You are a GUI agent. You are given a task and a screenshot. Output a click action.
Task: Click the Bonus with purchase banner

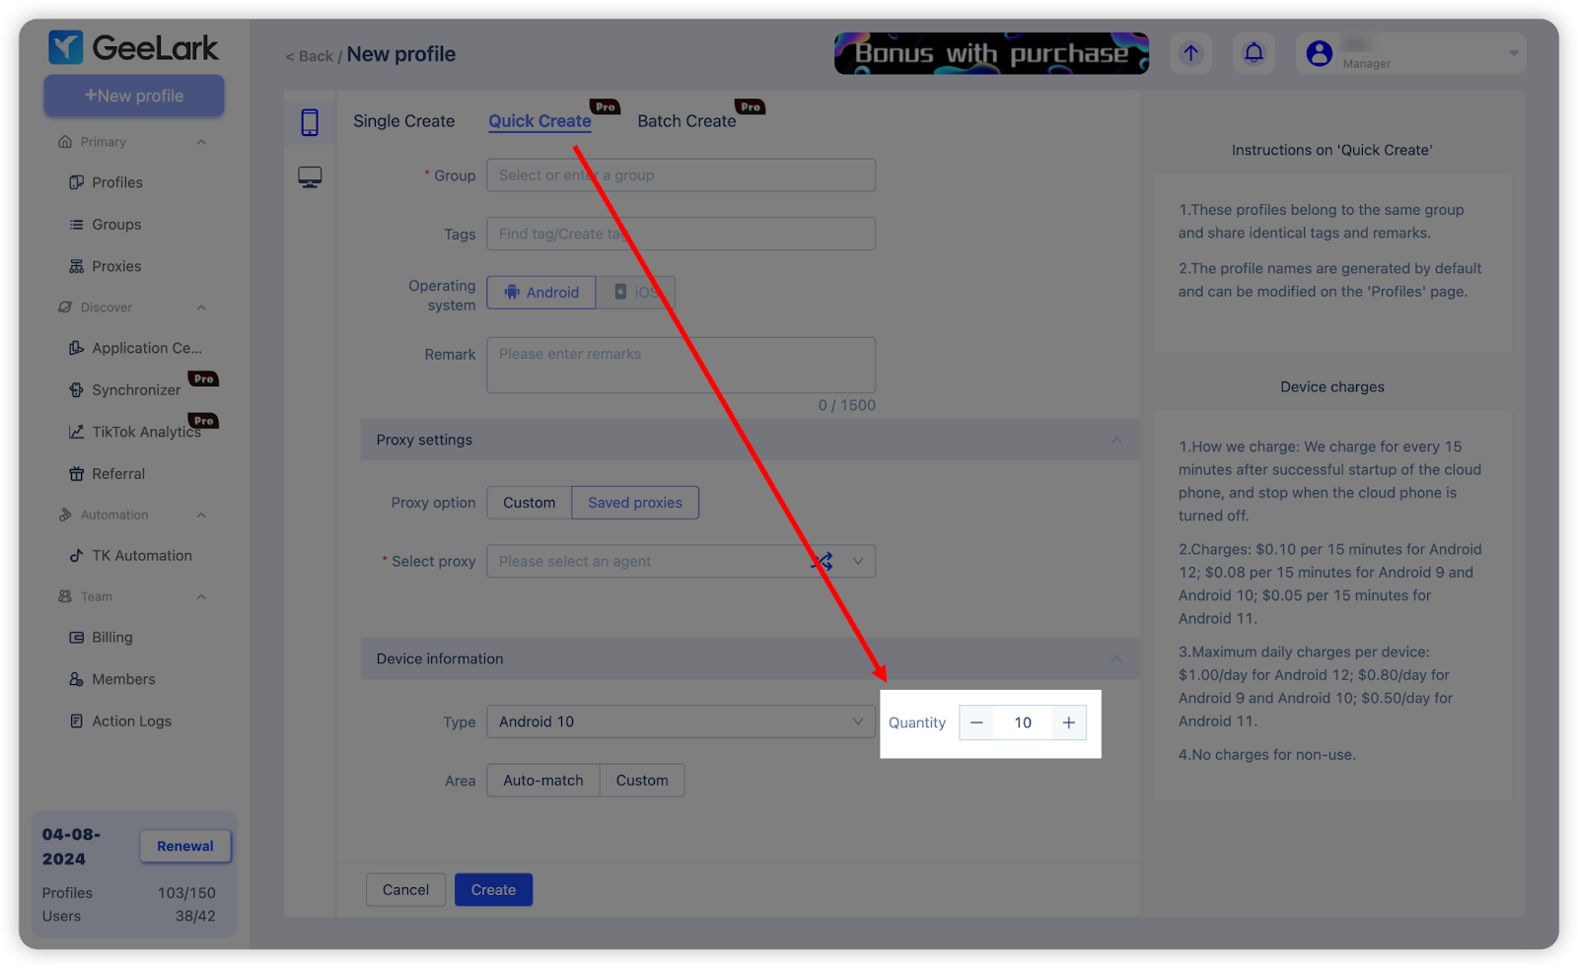991,53
